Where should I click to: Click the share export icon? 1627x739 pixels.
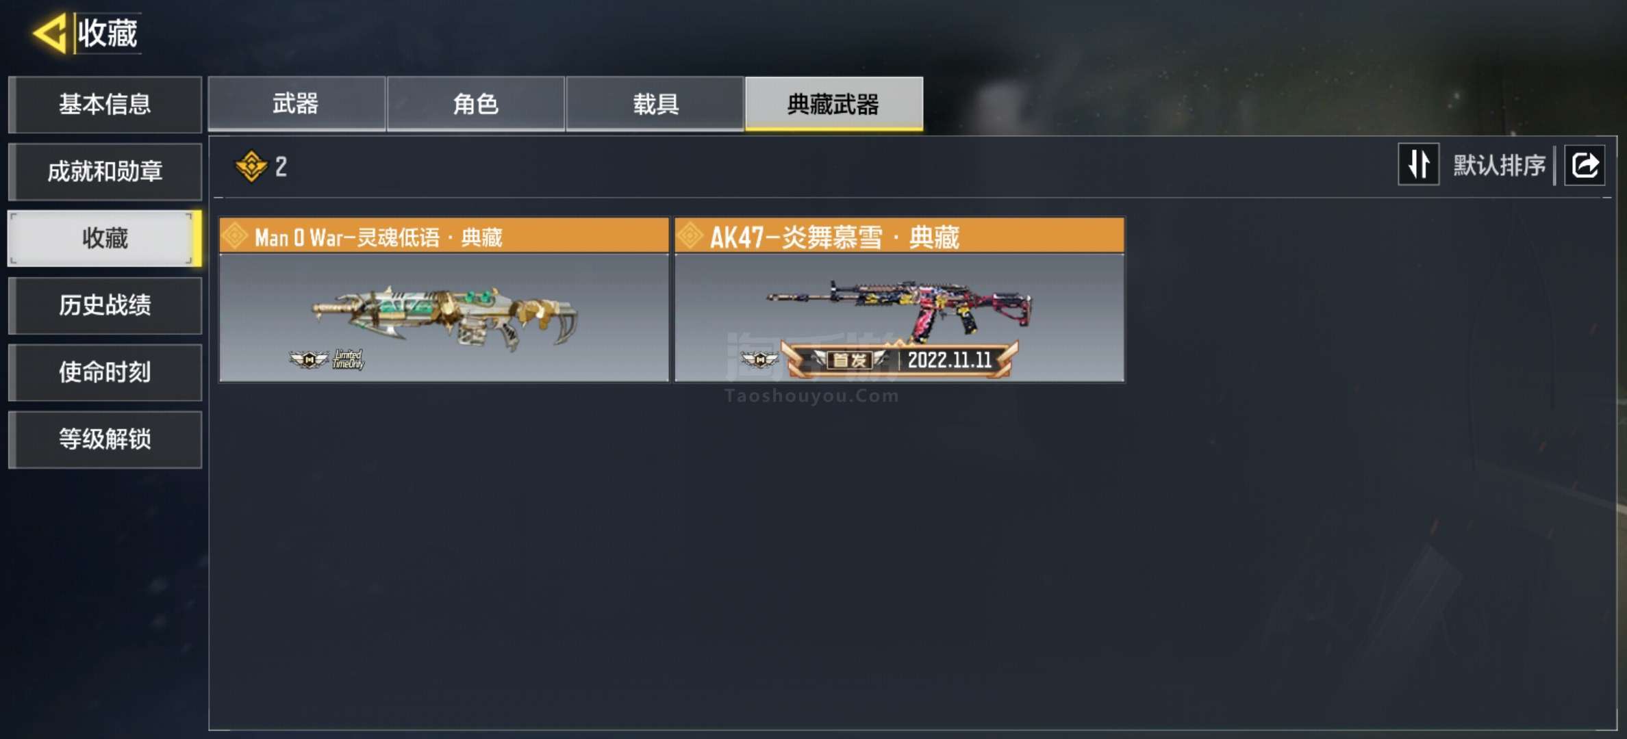point(1585,165)
